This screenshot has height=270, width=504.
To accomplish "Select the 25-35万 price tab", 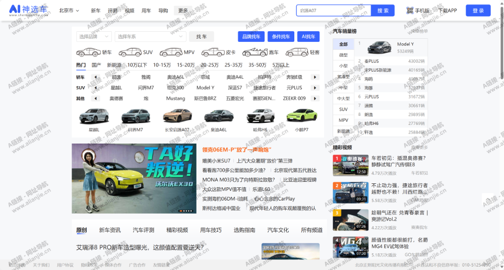I will (233, 65).
